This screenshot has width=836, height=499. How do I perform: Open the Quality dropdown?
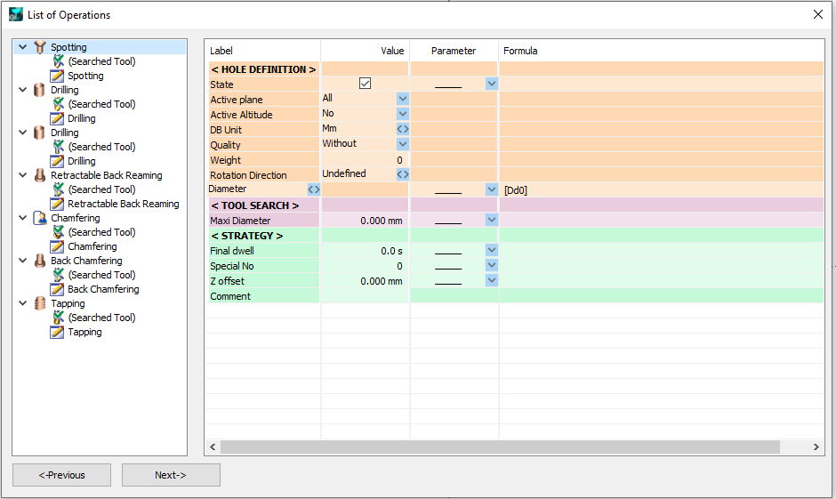[x=402, y=144]
